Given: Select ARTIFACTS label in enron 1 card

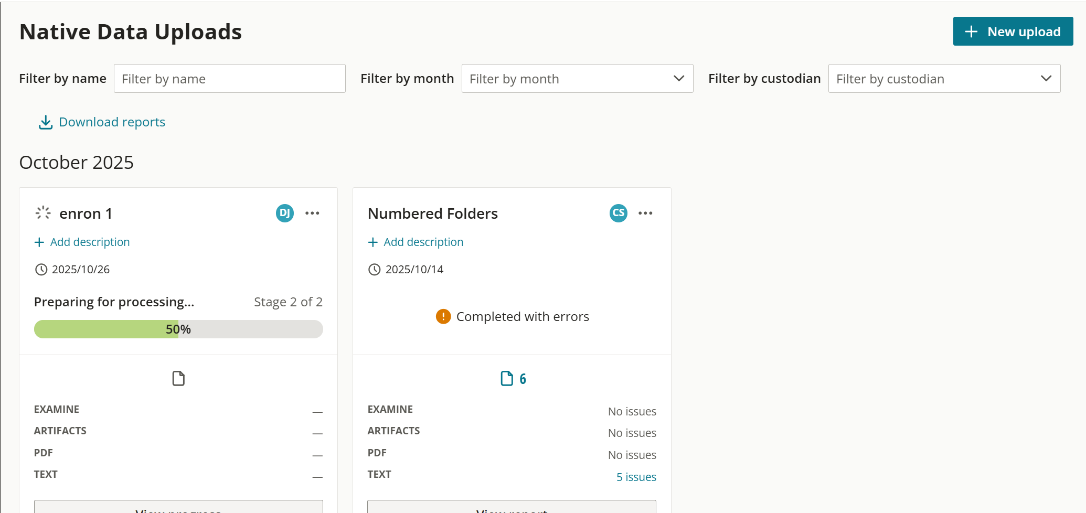Looking at the screenshot, I should [60, 431].
